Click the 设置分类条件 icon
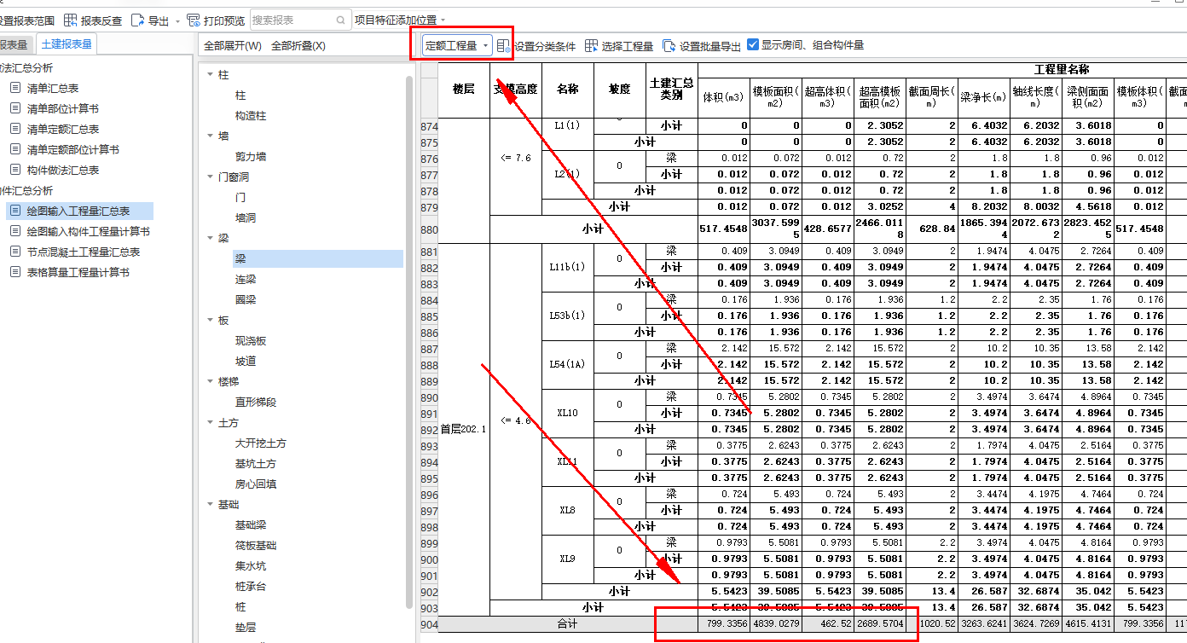The image size is (1187, 643). click(x=504, y=46)
